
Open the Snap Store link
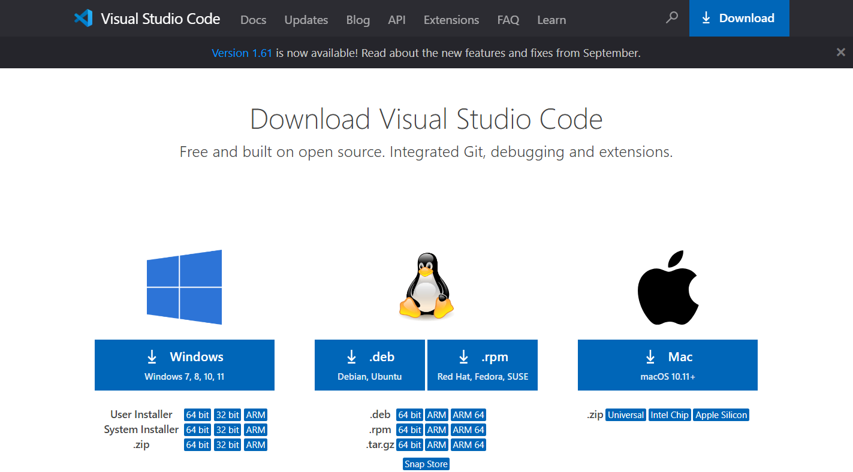426,464
